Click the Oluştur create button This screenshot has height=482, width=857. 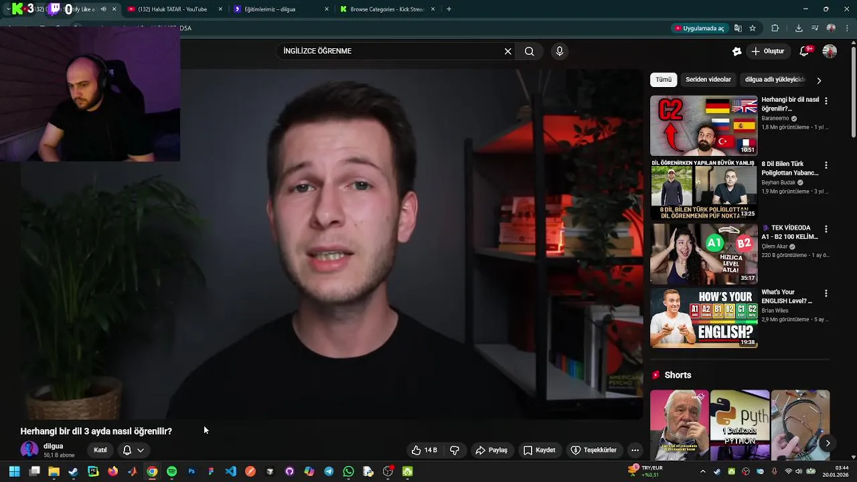click(x=767, y=52)
